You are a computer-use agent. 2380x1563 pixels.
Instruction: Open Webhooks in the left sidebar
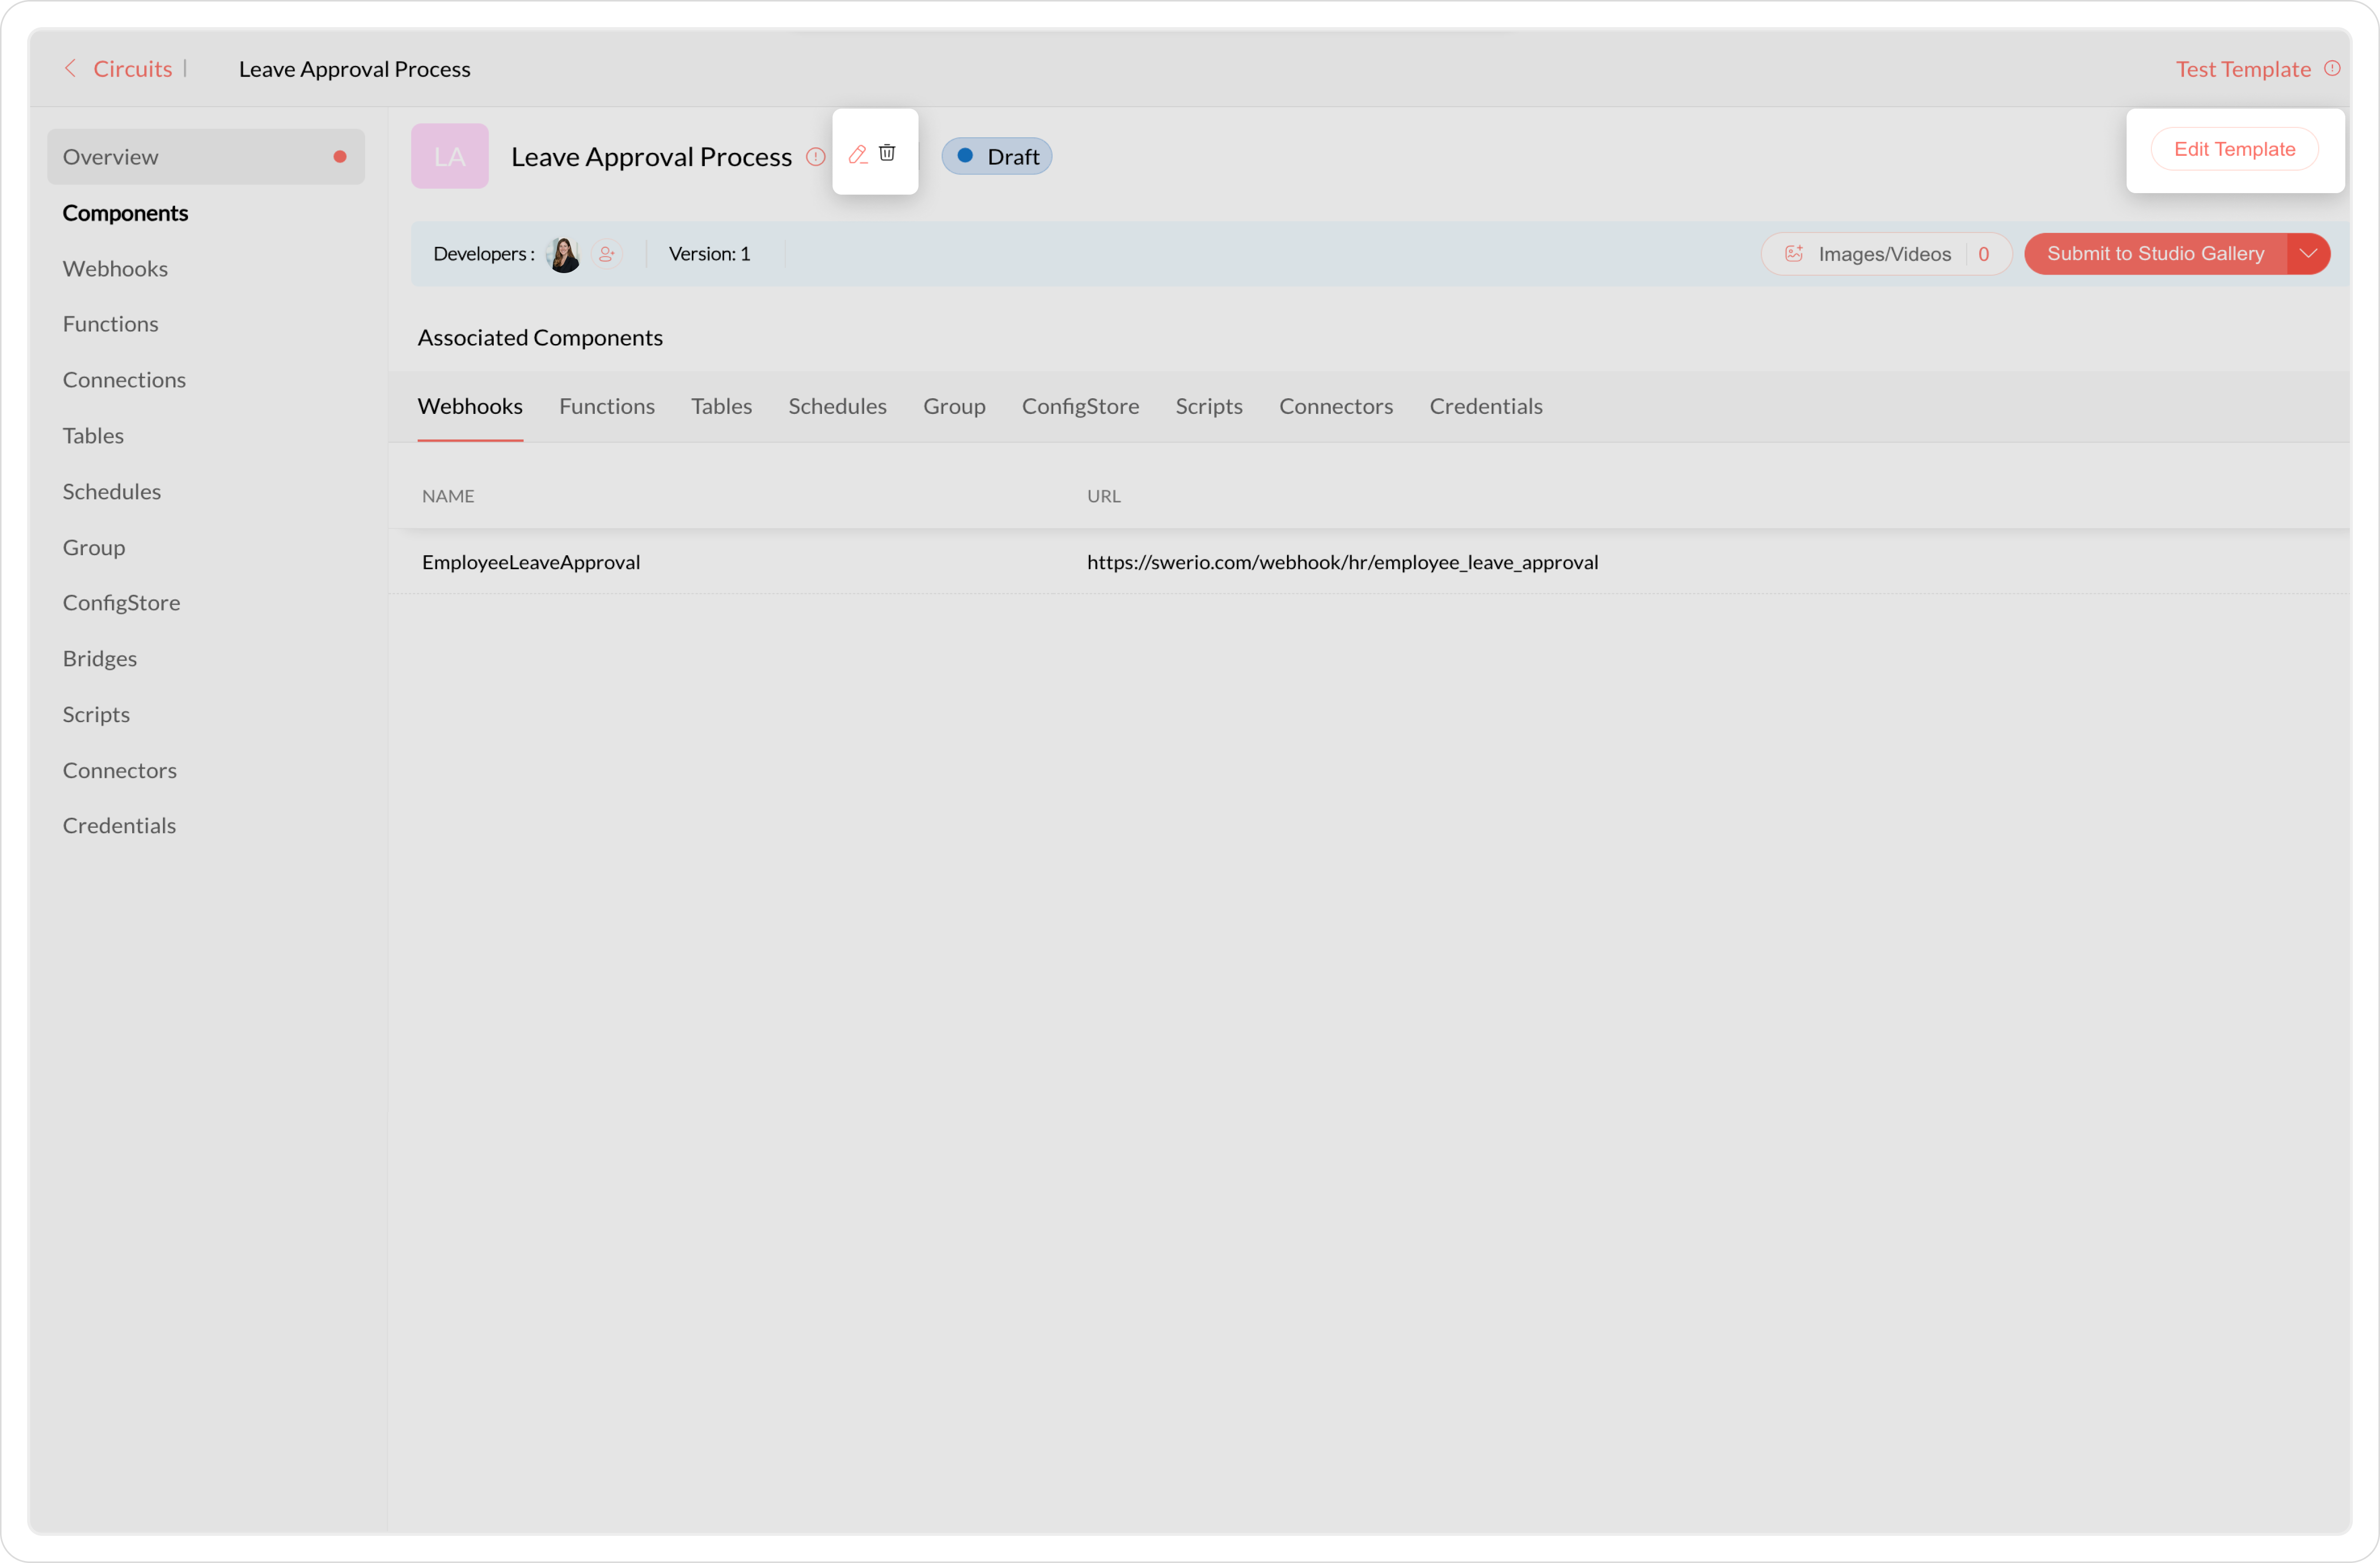coord(115,268)
